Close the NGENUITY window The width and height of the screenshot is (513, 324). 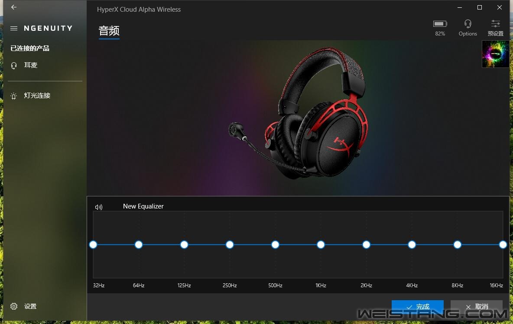point(499,7)
